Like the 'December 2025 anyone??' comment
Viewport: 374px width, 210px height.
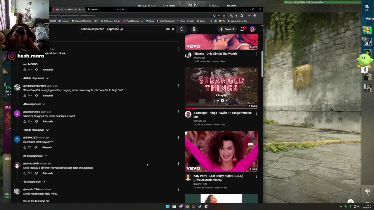(25, 147)
